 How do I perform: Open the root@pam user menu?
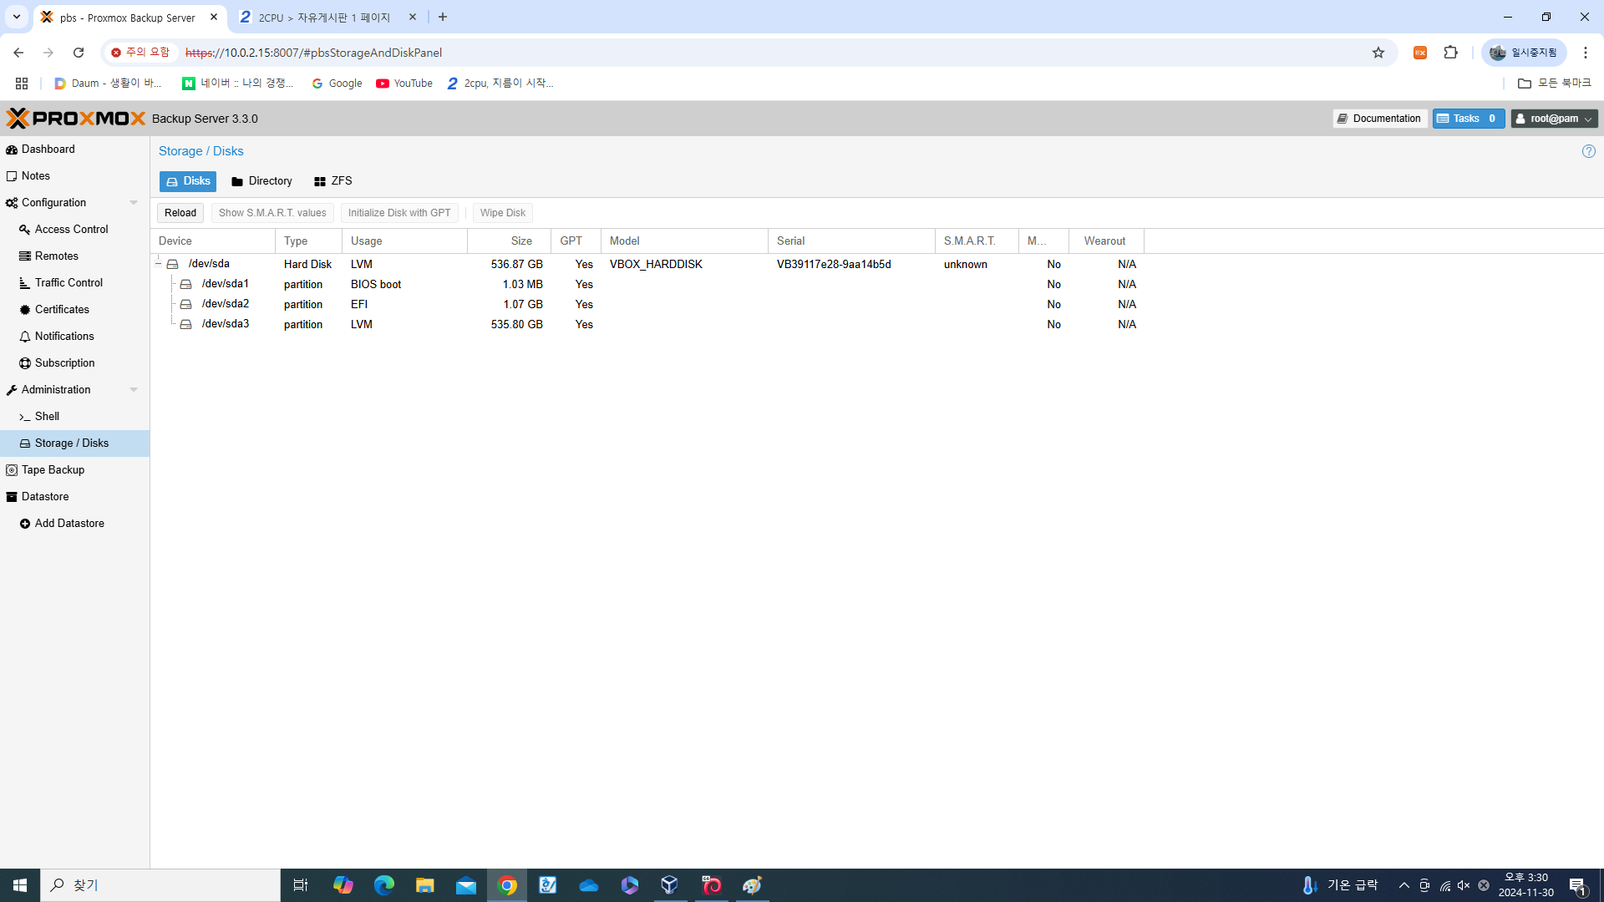[x=1554, y=119]
